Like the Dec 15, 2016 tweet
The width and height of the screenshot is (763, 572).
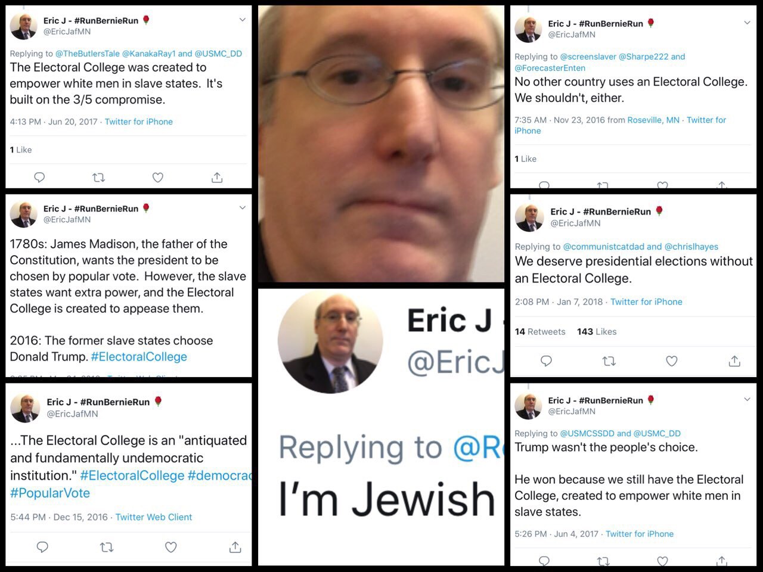click(171, 546)
